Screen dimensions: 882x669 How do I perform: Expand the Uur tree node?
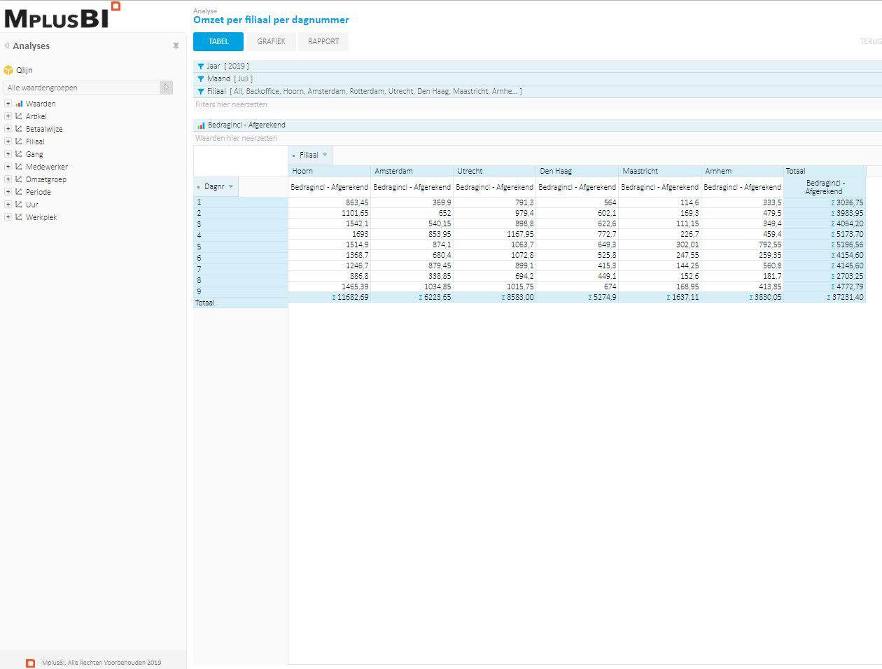click(8, 205)
